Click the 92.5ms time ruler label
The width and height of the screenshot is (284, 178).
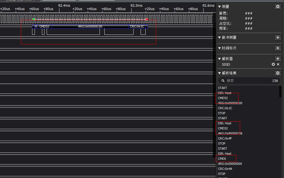(x=136, y=6)
